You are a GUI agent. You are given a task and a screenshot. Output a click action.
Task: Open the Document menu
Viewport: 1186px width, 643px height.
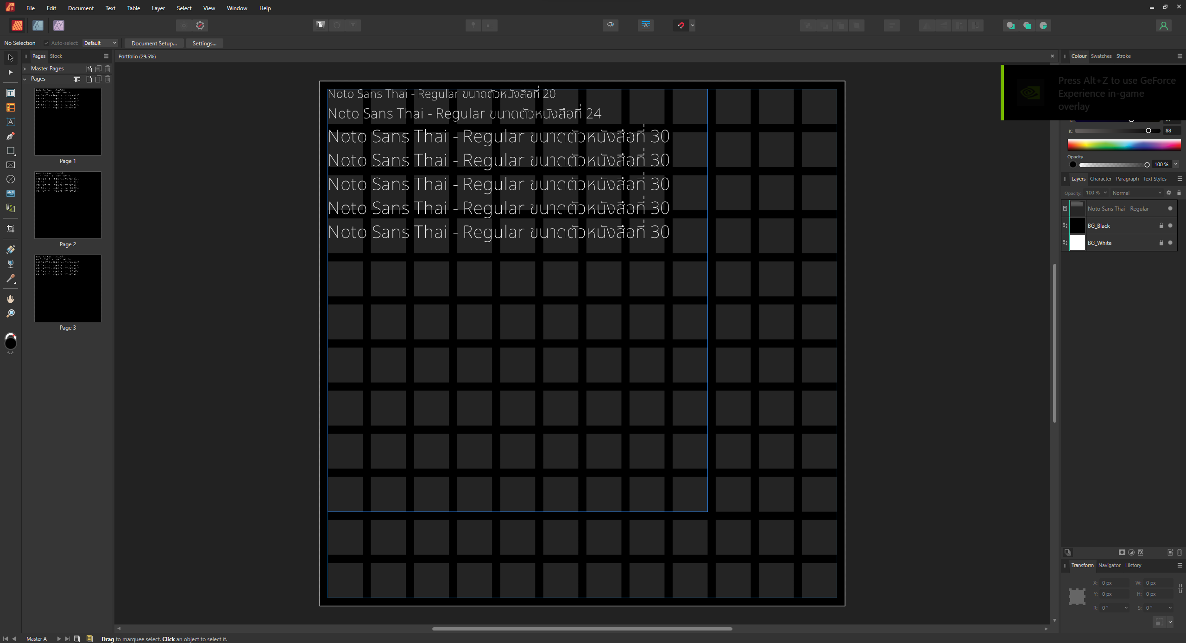81,8
